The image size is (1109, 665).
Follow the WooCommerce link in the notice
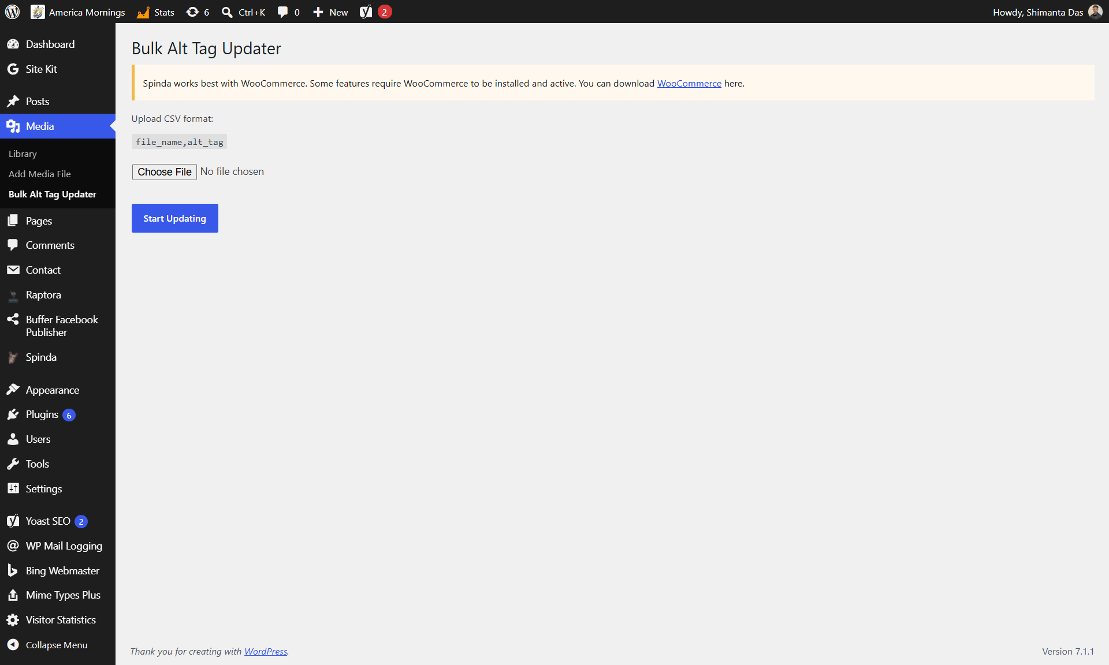(x=689, y=83)
